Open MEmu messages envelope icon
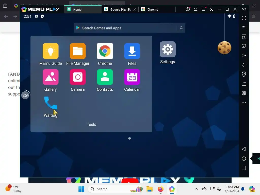This screenshot has width=260, height=195. click(196, 9)
